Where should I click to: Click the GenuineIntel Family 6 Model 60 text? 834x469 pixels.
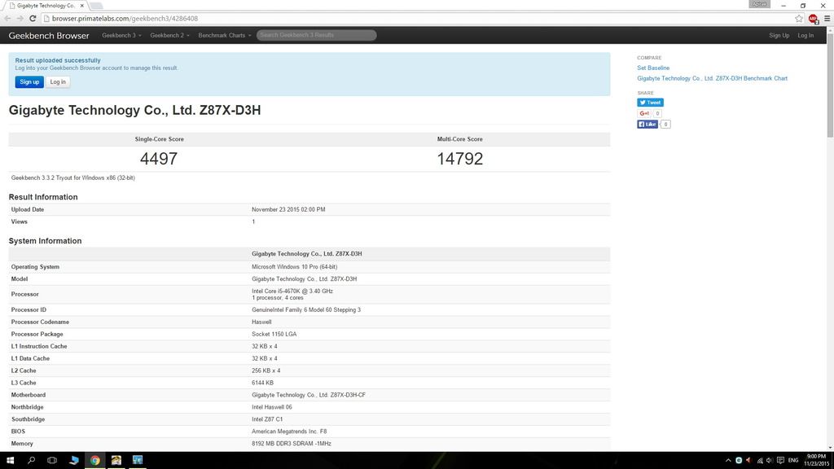click(306, 310)
